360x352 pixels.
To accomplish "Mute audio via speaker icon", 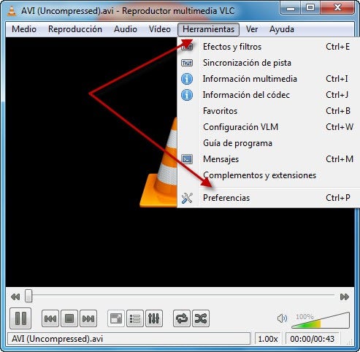I will tap(282, 318).
